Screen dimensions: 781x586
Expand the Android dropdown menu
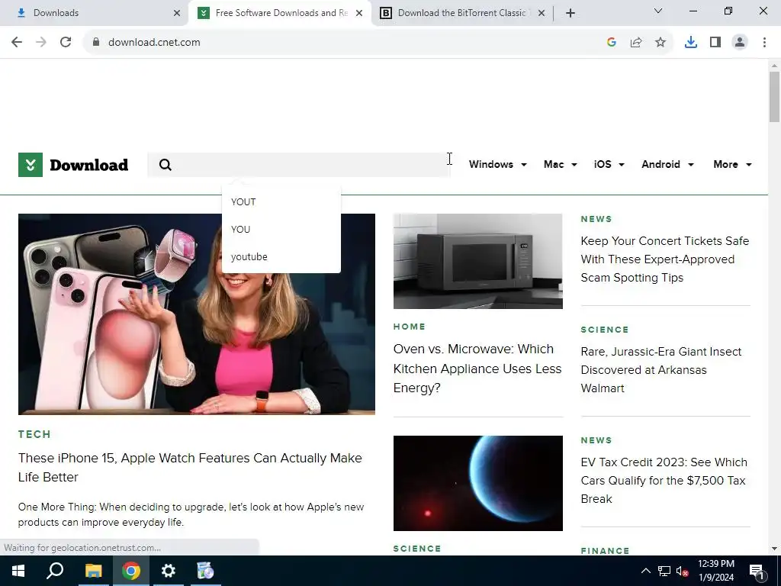click(667, 165)
